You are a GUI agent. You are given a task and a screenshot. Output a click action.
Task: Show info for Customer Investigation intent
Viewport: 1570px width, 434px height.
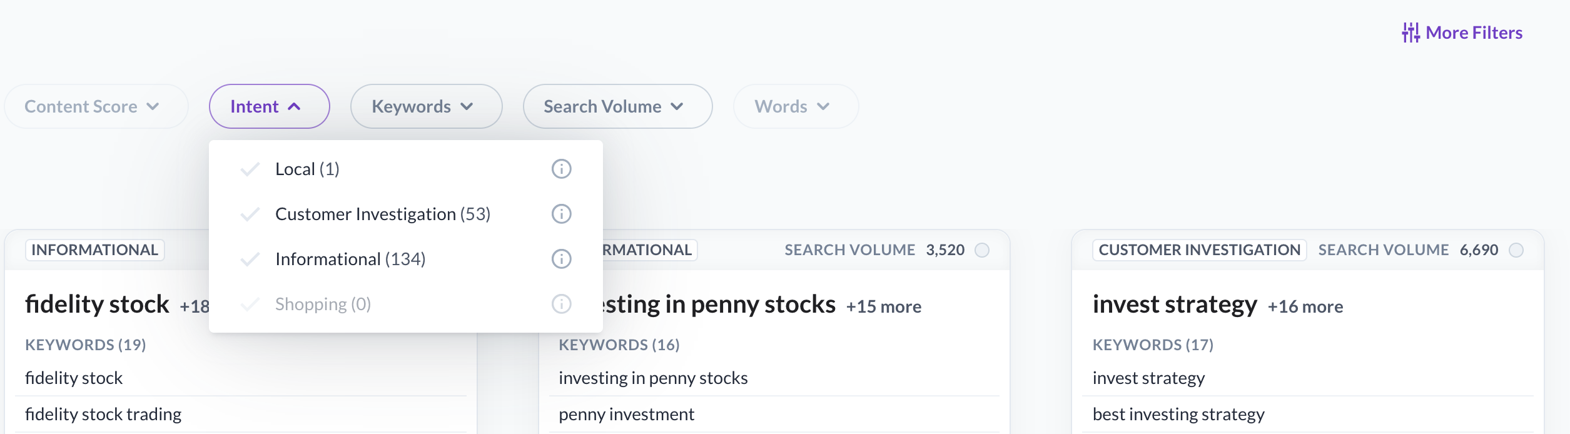(x=561, y=214)
